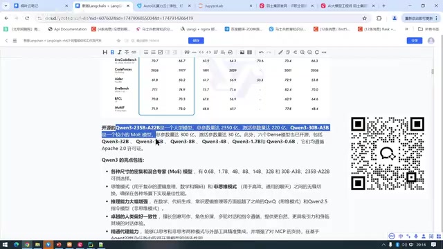Open the volume control in the system tray
Image resolution: width=443 pixels, height=249 pixels.
pos(404,244)
